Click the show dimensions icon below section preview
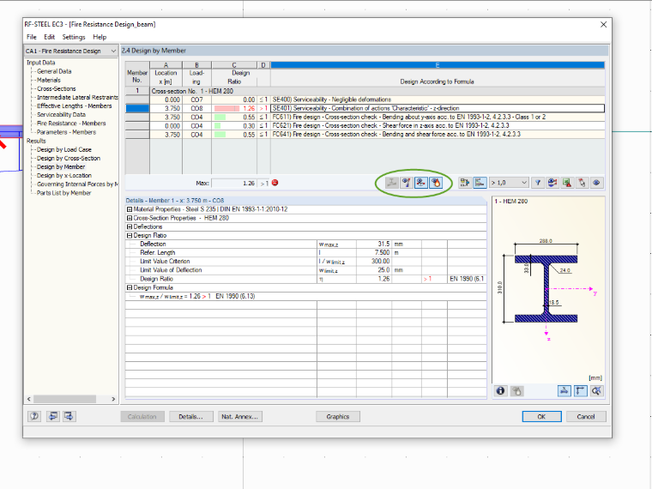The height and width of the screenshot is (489, 652). [564, 391]
